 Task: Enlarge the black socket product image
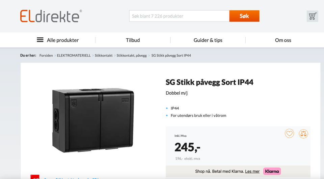tap(93, 120)
